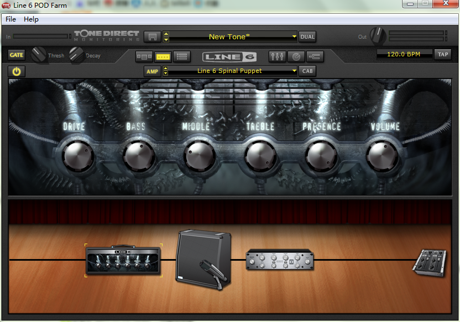Switch to the AMP model selector
This screenshot has width=460, height=322.
(152, 71)
